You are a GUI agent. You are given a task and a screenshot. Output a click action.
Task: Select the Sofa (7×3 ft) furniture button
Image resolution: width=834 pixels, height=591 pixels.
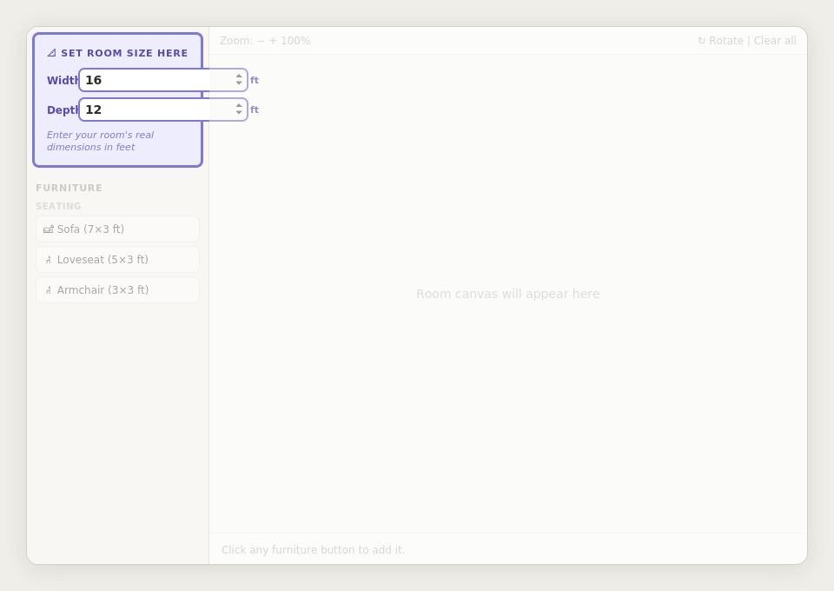[x=117, y=229]
